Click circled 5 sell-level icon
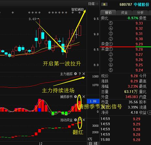 click(111, 23)
